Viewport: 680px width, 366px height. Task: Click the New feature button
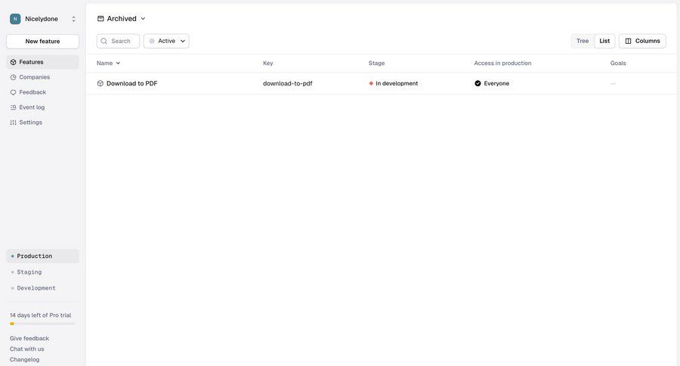[42, 42]
